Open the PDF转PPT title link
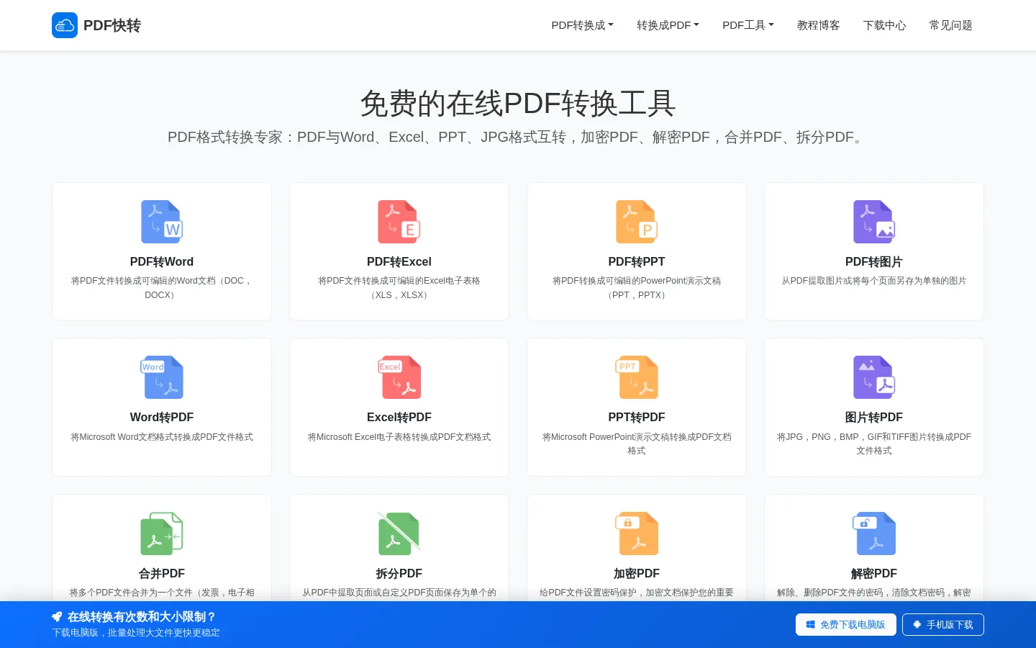 click(x=637, y=261)
